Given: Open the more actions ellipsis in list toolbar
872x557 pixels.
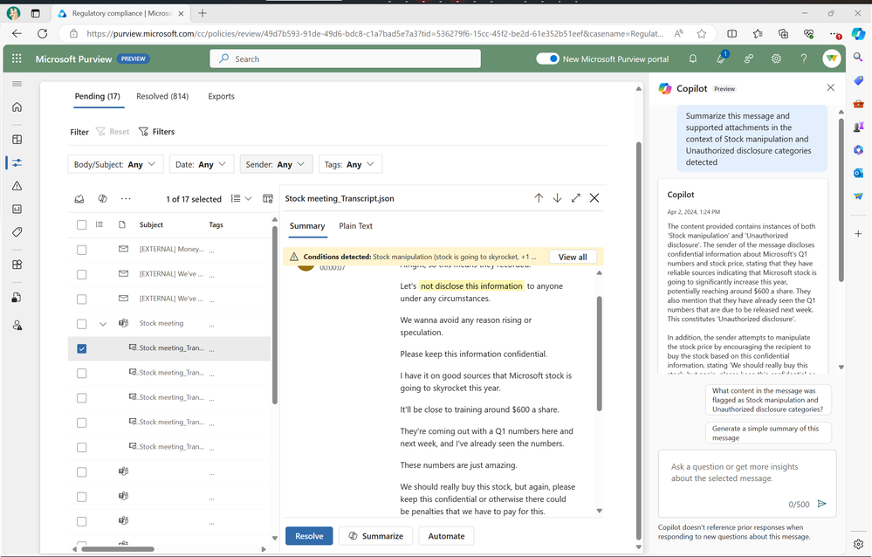Looking at the screenshot, I should point(126,199).
